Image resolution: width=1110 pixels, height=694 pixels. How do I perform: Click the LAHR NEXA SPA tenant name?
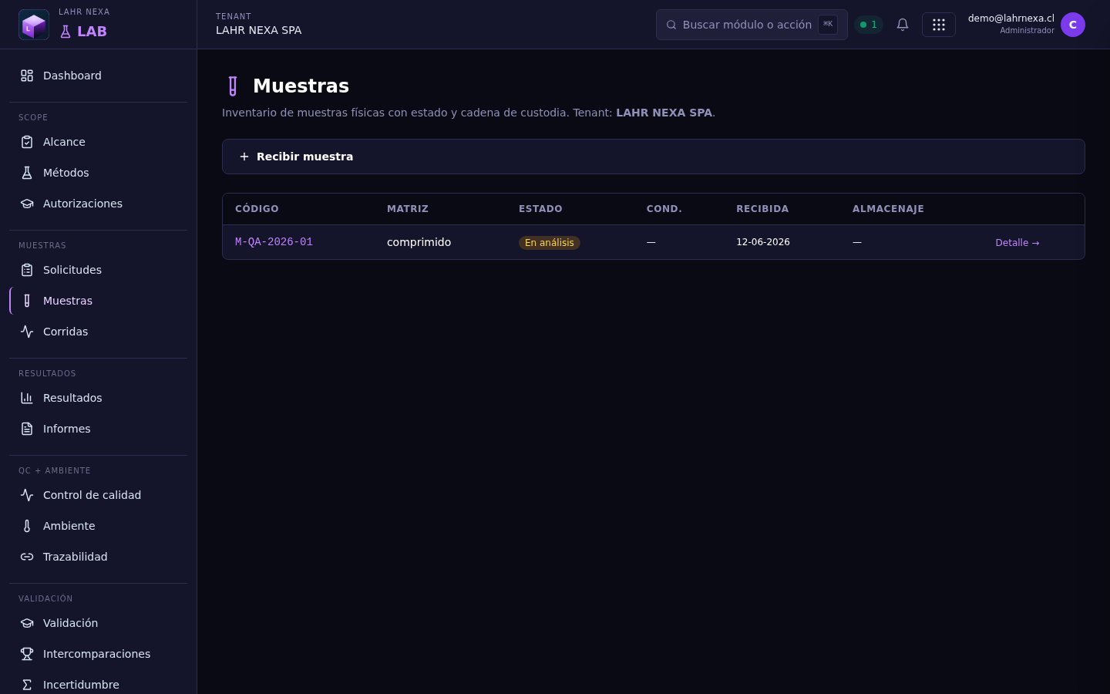259,30
